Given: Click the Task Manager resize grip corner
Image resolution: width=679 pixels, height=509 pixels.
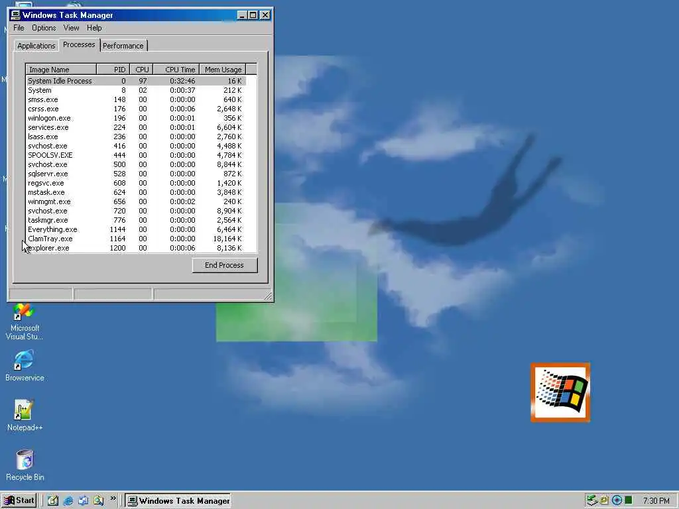Looking at the screenshot, I should [x=269, y=296].
